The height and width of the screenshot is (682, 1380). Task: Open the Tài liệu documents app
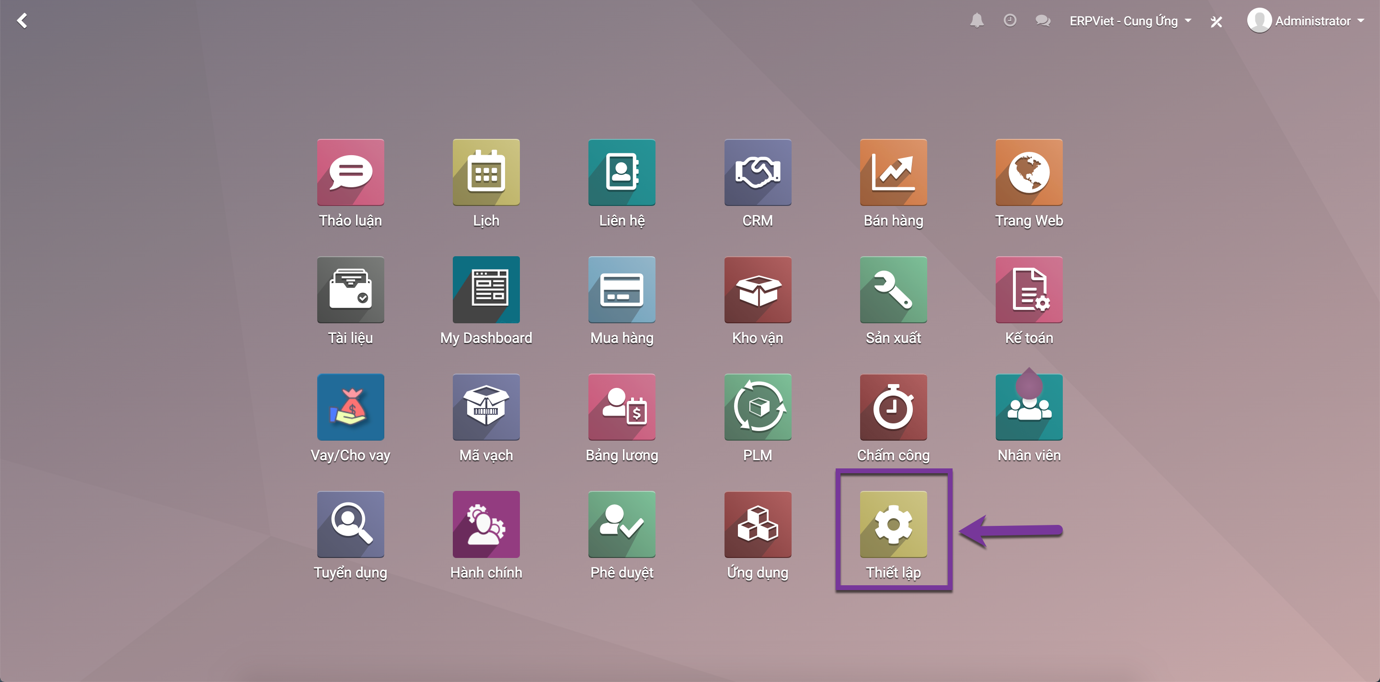pos(350,290)
